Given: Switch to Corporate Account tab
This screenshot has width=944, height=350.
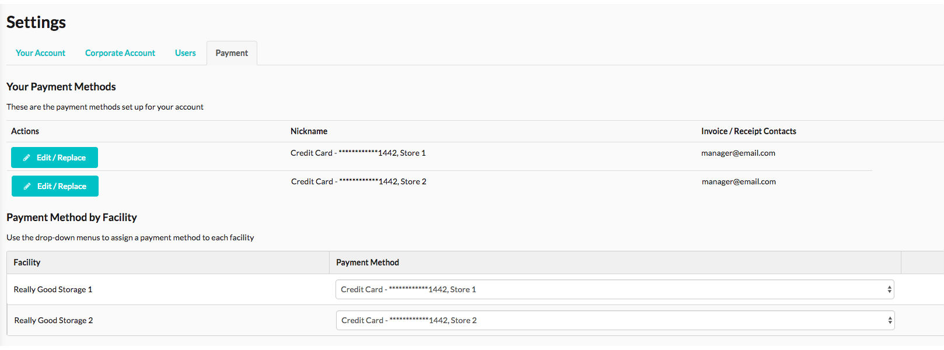Looking at the screenshot, I should [x=120, y=53].
